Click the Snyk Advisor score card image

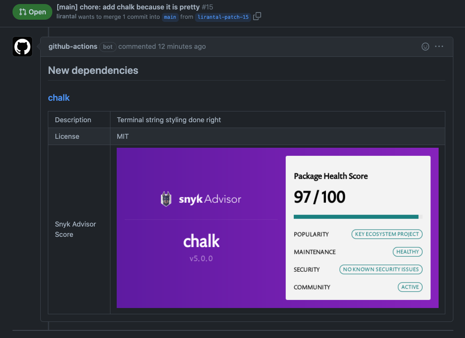(x=278, y=228)
